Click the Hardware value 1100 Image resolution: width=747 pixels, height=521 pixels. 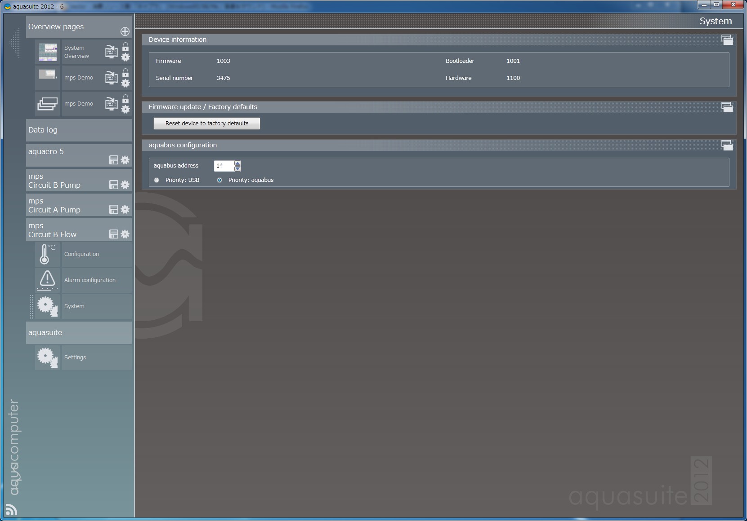click(513, 78)
